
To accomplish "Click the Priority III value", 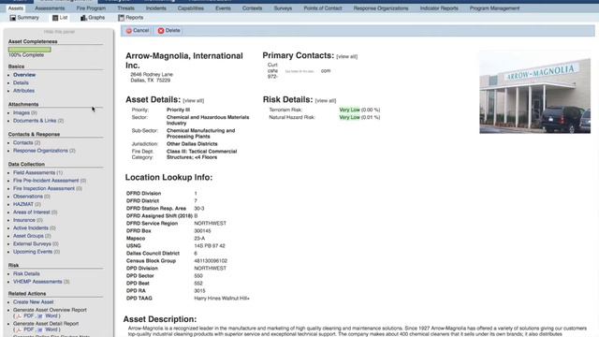I will [x=178, y=110].
